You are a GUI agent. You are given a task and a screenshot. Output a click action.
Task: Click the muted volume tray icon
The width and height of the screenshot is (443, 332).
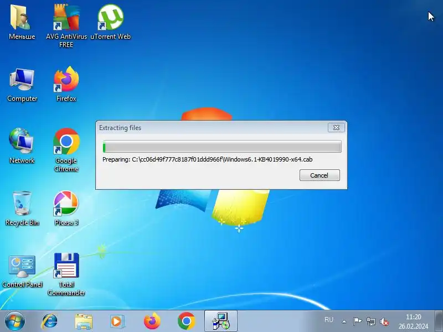point(384,321)
